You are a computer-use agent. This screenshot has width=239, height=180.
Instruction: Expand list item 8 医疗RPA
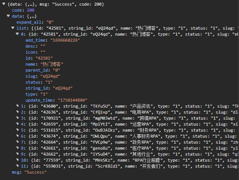pyautogui.click(x=18, y=148)
